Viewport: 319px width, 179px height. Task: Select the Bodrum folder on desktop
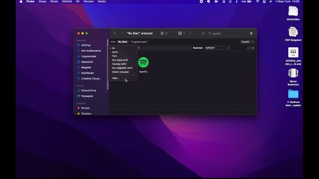coord(293,98)
